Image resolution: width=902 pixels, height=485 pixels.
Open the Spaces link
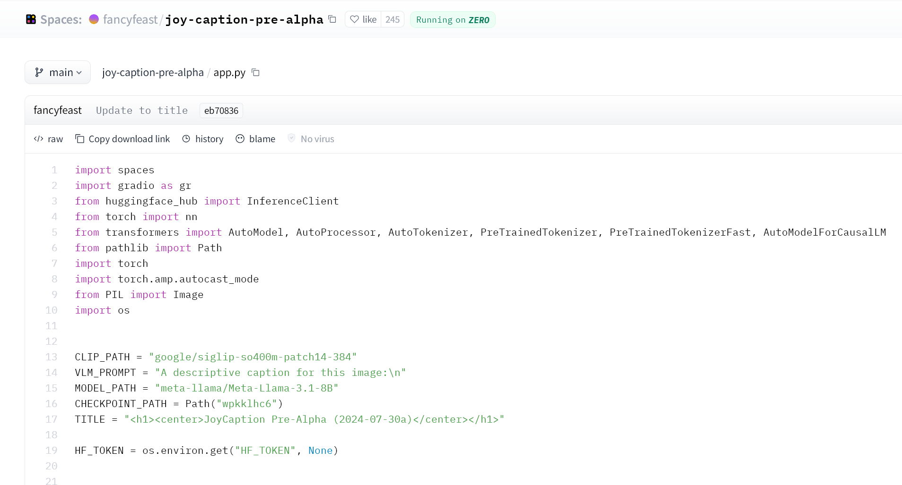(61, 19)
